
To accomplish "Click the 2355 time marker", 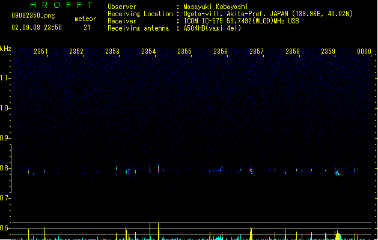I will pyautogui.click(x=184, y=52).
